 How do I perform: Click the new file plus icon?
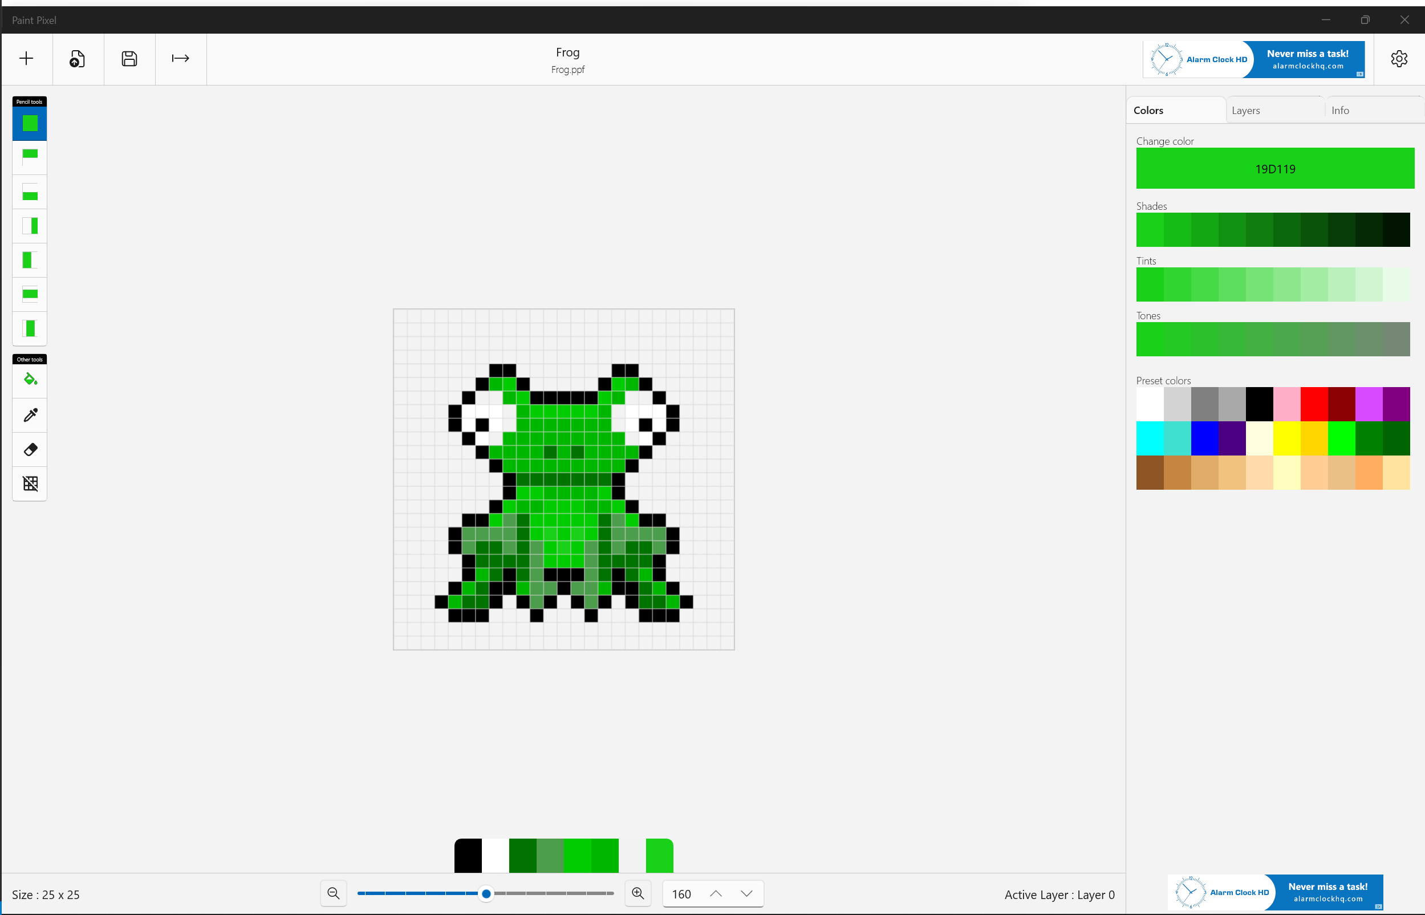[x=26, y=58]
